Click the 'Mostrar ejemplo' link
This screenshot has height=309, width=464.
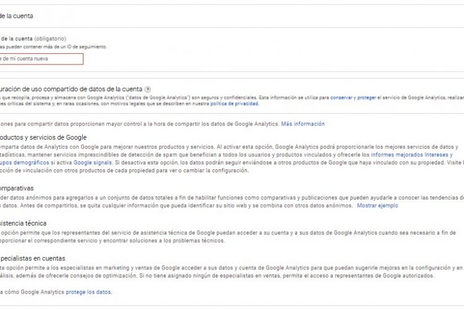click(377, 206)
